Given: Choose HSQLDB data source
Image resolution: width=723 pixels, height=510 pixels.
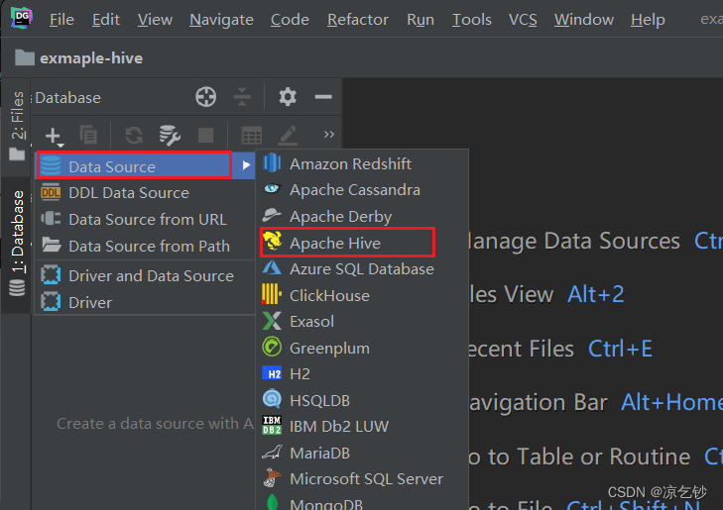Looking at the screenshot, I should 362,400.
